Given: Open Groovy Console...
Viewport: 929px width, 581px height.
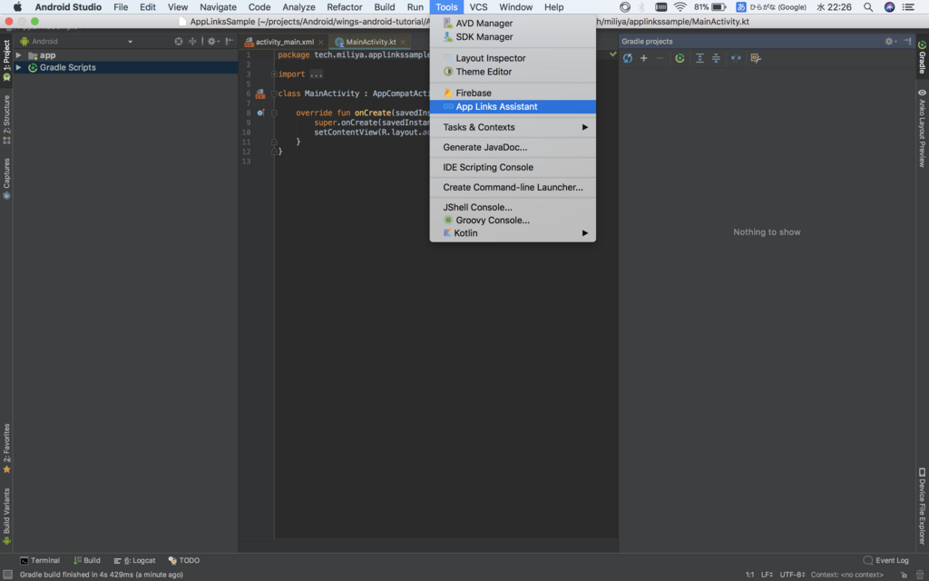Looking at the screenshot, I should [513, 221].
